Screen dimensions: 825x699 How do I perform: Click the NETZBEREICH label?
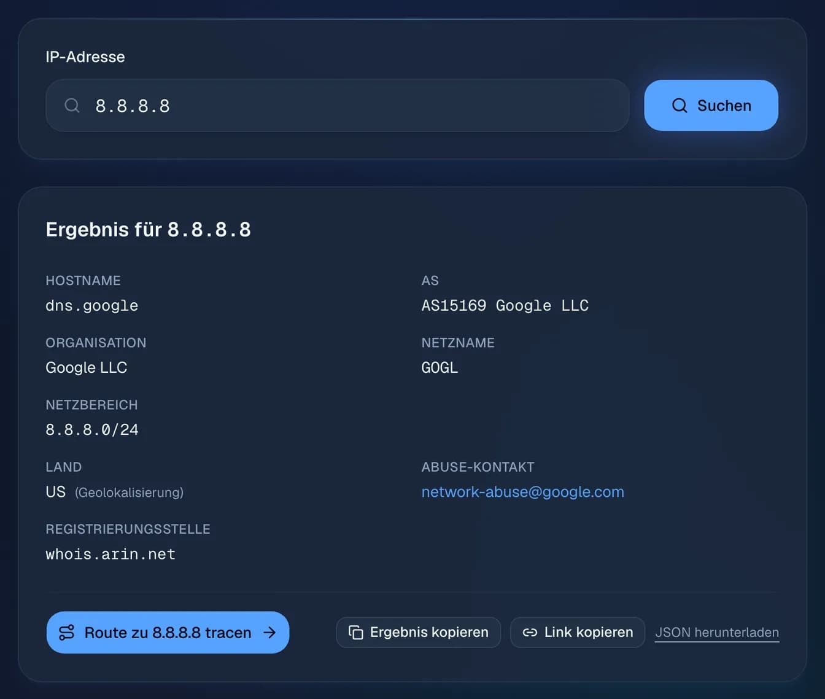pos(91,405)
